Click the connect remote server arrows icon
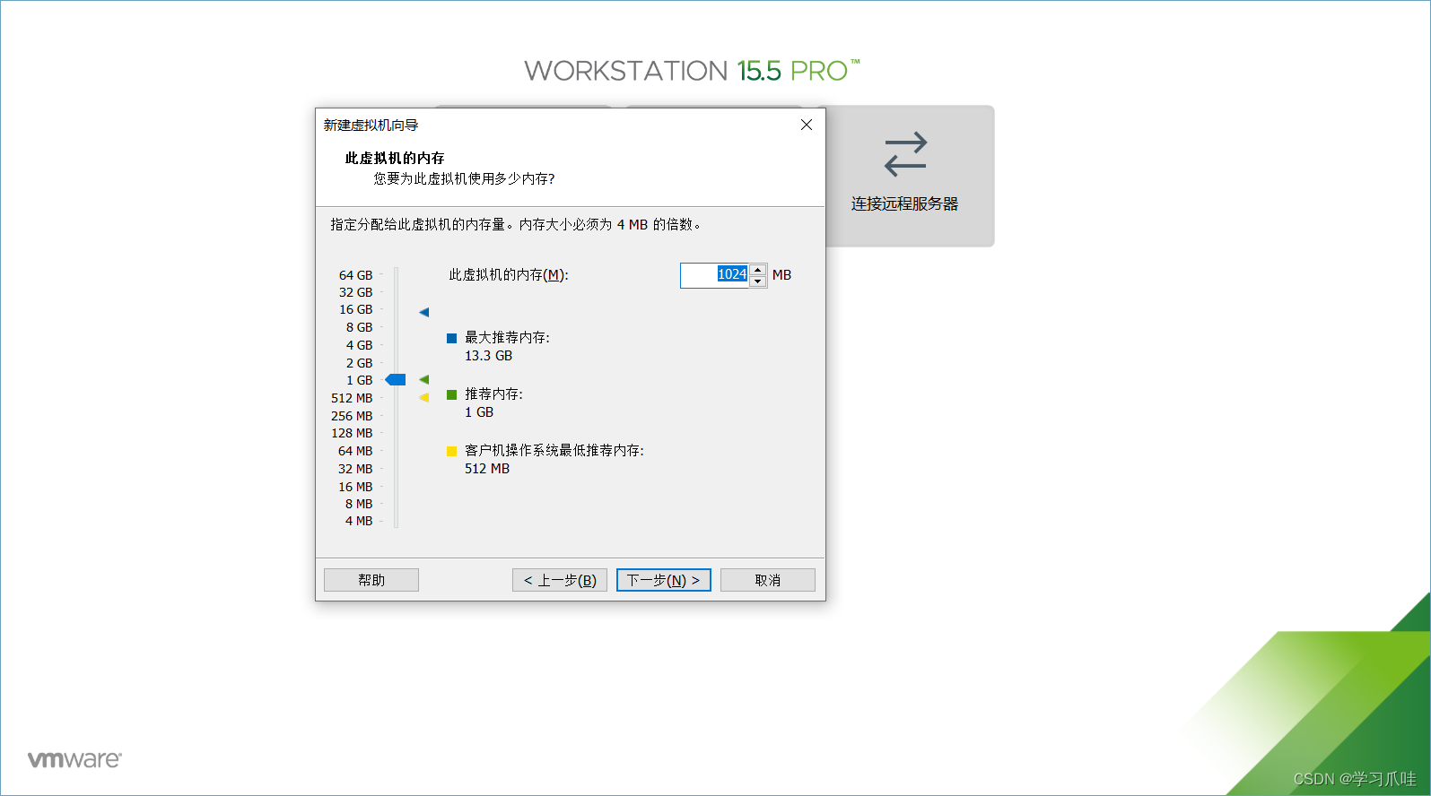 tap(905, 154)
